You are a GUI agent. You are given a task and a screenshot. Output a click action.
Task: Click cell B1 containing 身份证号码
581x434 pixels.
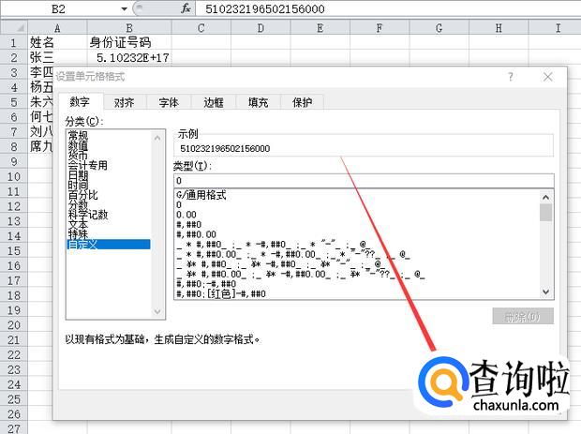point(129,42)
